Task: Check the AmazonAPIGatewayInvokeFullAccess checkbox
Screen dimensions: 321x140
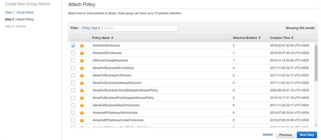Action: click(x=73, y=120)
